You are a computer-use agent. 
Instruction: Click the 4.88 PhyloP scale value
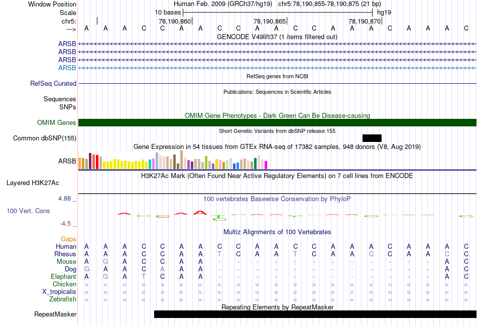click(64, 199)
